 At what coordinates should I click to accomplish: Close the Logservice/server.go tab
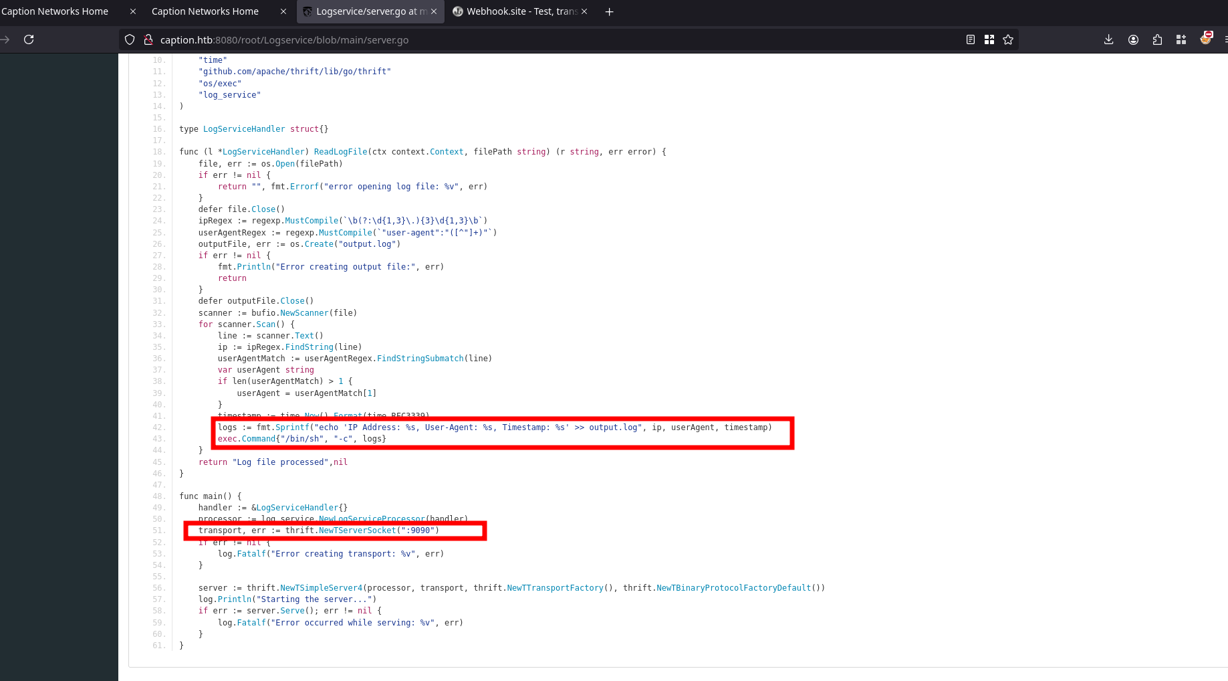[434, 11]
